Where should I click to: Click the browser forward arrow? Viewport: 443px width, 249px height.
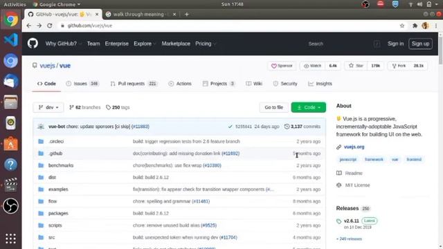coord(39,26)
